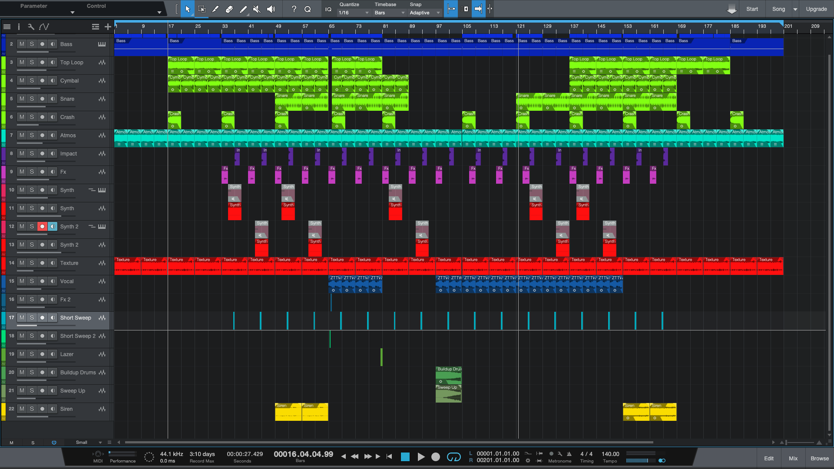The height and width of the screenshot is (469, 834).
Task: Click the Upgrade button
Action: pyautogui.click(x=816, y=9)
